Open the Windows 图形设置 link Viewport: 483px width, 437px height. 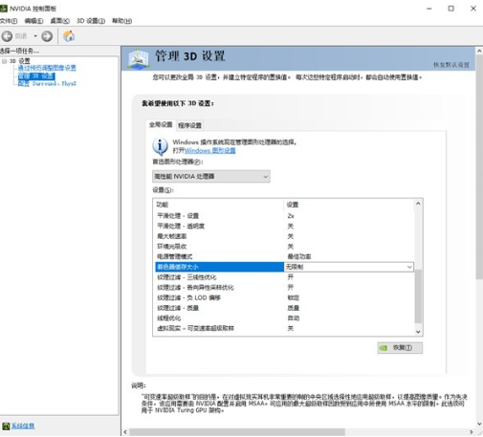(210, 150)
